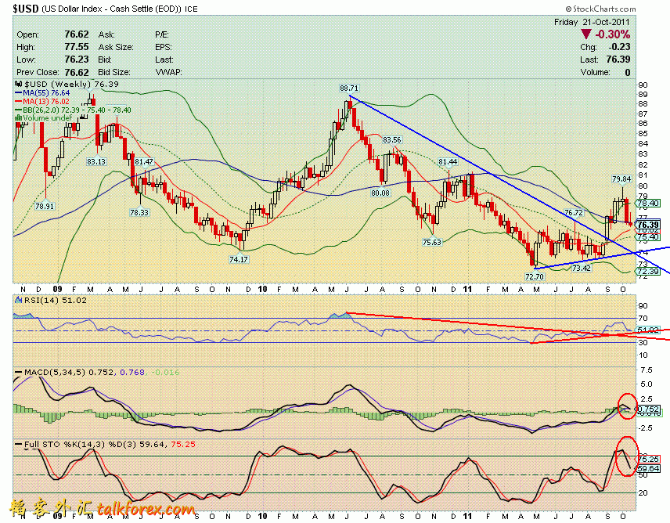Click the red down-triangle beside -0.30%
Image resolution: width=670 pixels, height=523 pixels.
tap(586, 34)
